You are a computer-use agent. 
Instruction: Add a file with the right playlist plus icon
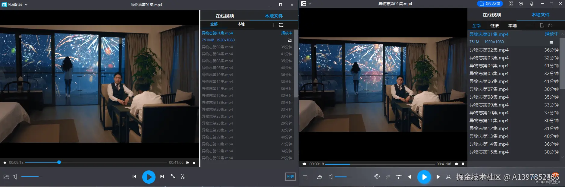(x=534, y=25)
